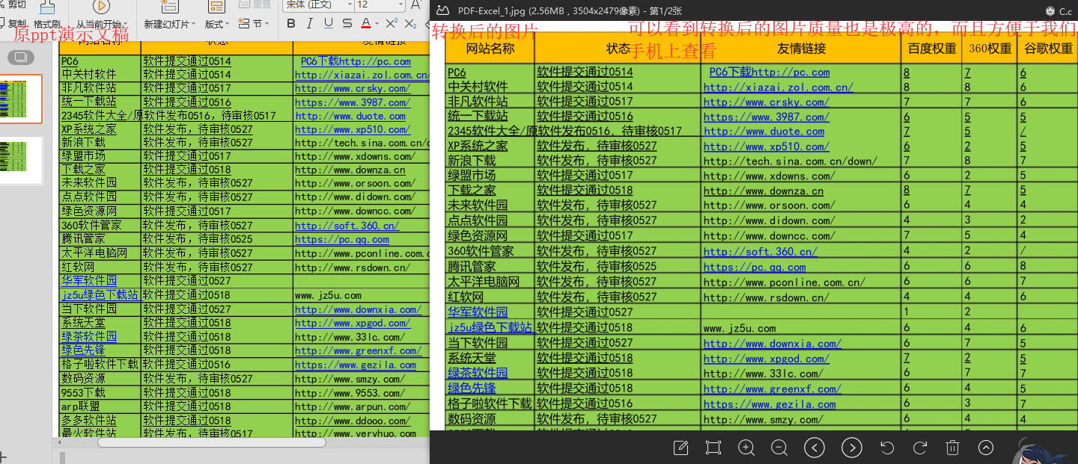Click 友情链接 header in image viewer

coord(801,49)
